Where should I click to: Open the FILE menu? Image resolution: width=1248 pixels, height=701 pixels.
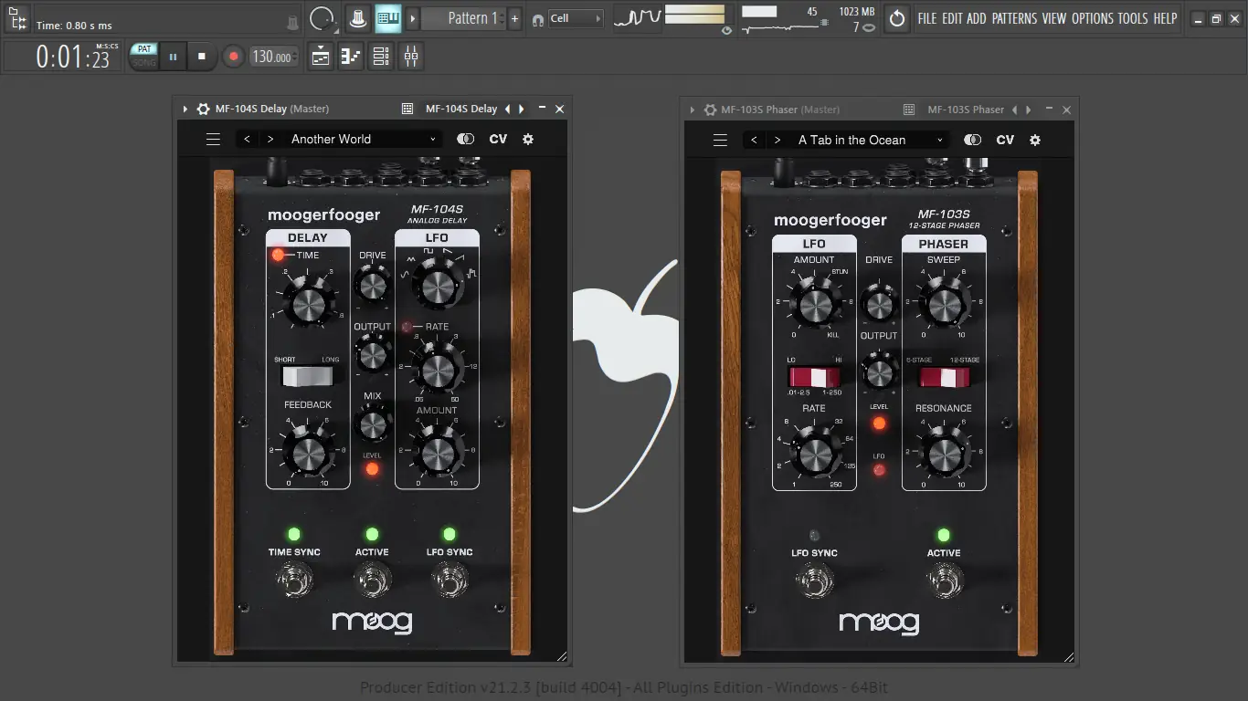pyautogui.click(x=927, y=18)
